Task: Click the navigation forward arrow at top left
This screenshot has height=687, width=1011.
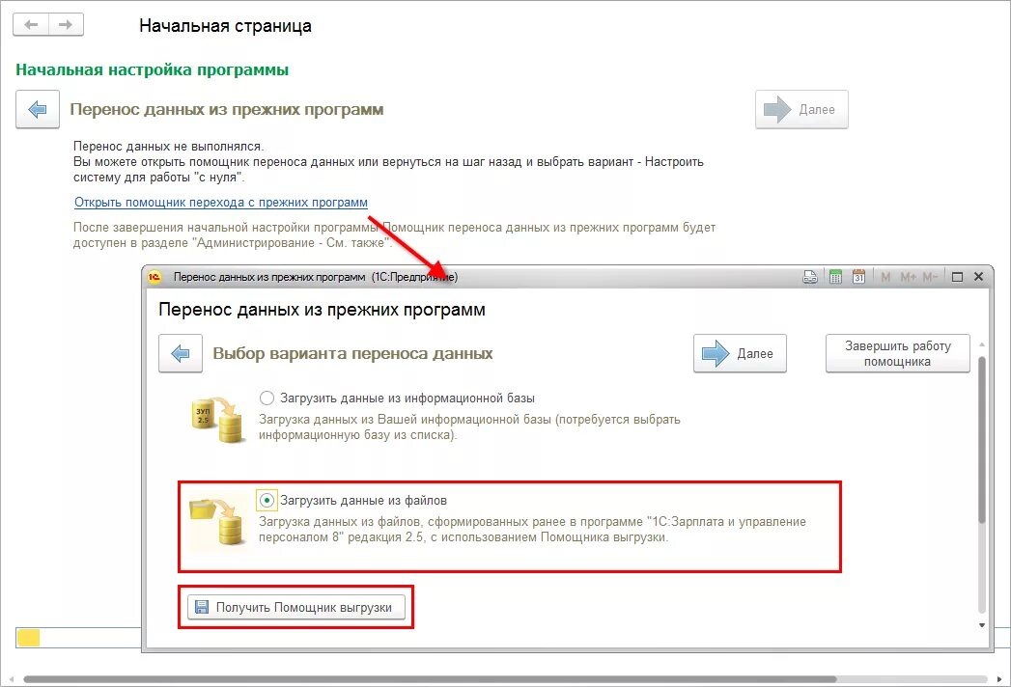Action: tap(66, 25)
